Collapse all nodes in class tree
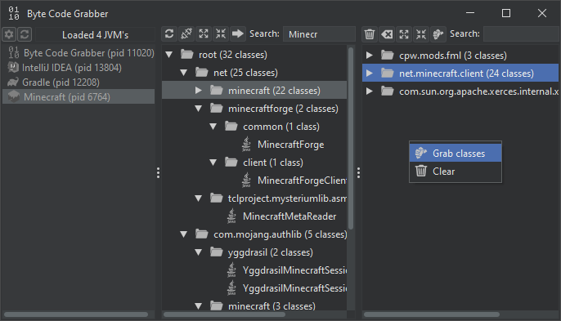 (221, 34)
